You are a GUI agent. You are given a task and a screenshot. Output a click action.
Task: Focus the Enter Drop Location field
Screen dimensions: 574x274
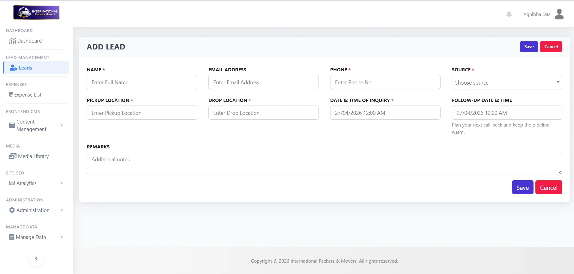tap(263, 113)
